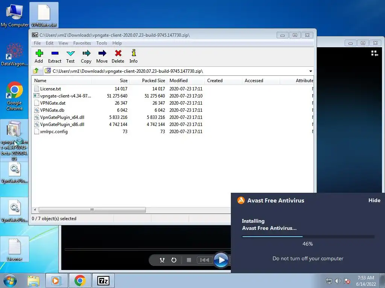Open the My Computer desktop icon

pos(15,15)
